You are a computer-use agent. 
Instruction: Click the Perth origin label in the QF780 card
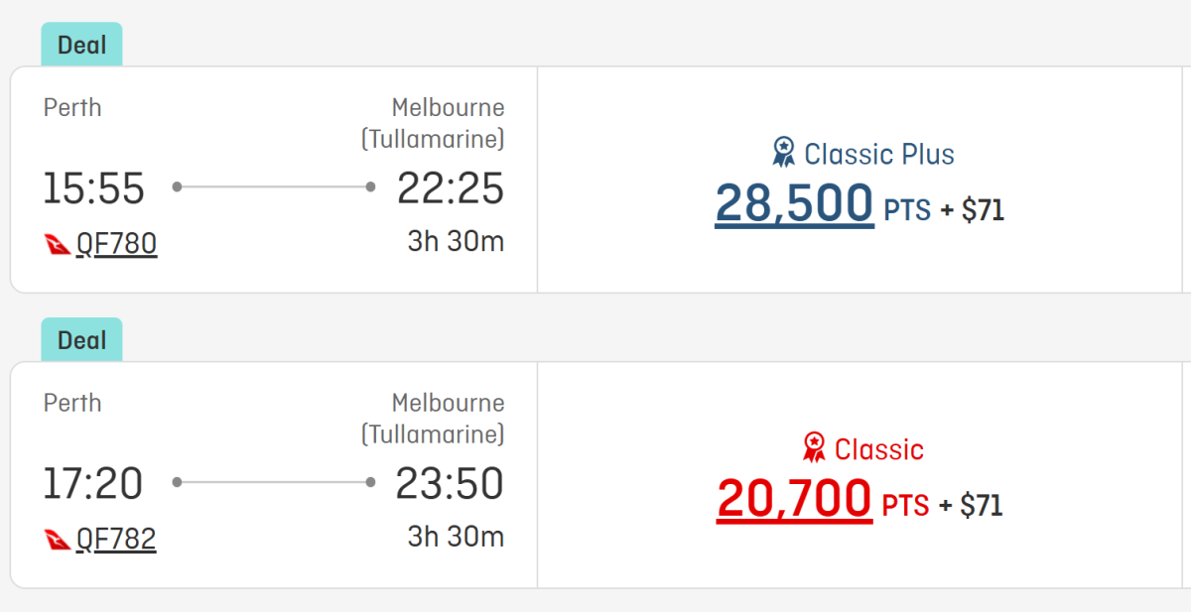pos(72,107)
